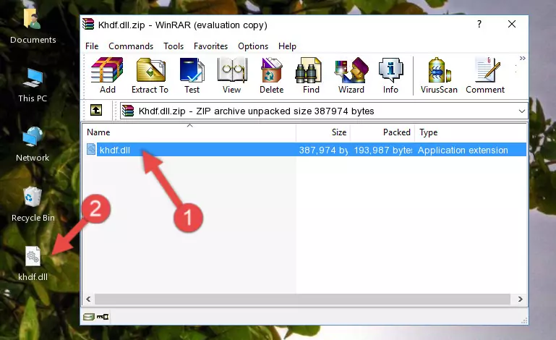
Task: Select Recycle Bin desktop icon
Action: pyautogui.click(x=33, y=204)
